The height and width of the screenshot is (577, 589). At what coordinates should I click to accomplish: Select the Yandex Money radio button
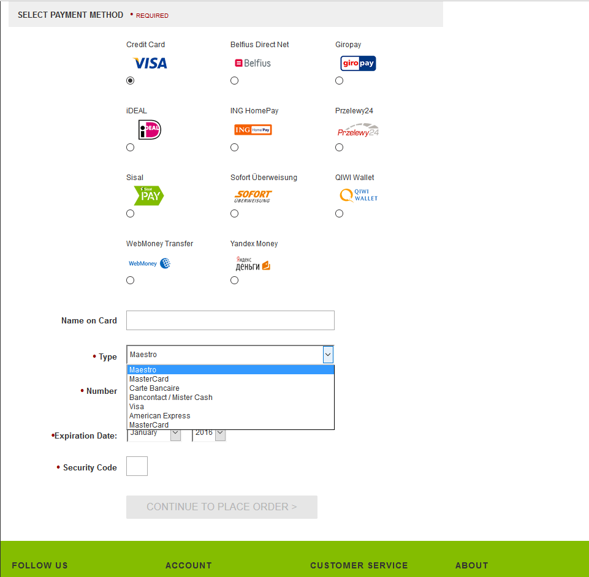coord(234,280)
